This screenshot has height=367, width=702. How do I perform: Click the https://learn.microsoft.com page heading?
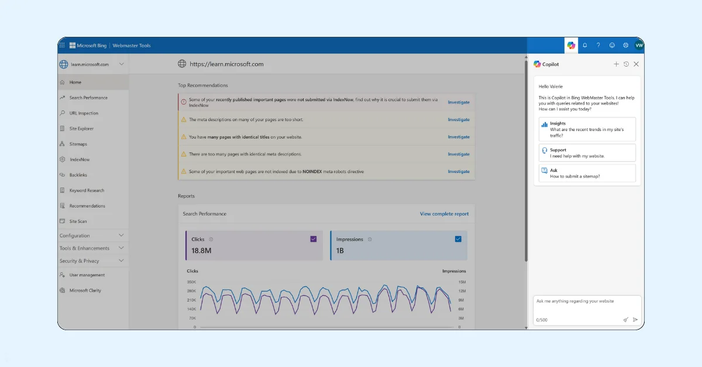coord(226,64)
